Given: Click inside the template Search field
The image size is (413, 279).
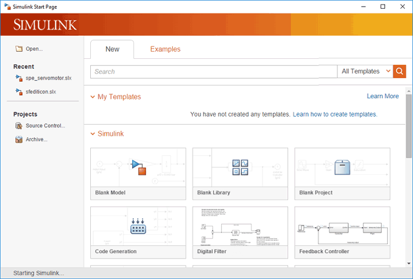Looking at the screenshot, I should click(214, 72).
